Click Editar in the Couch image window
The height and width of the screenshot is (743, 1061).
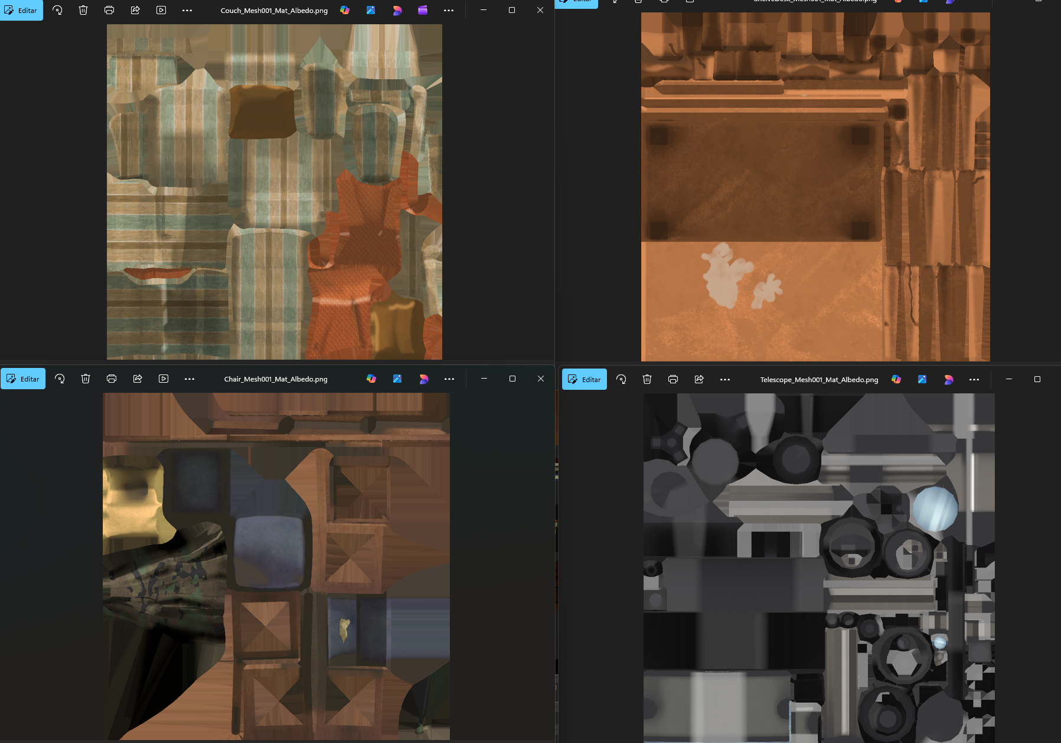[x=21, y=10]
